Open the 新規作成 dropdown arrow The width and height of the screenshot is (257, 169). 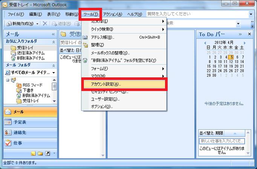coord(37,24)
